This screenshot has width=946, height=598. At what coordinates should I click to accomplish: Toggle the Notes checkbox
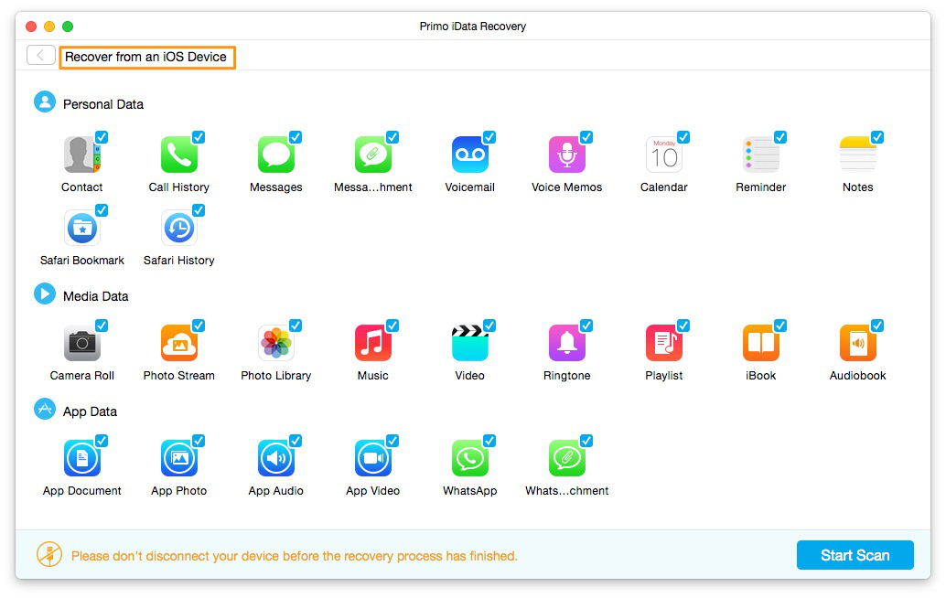(877, 137)
